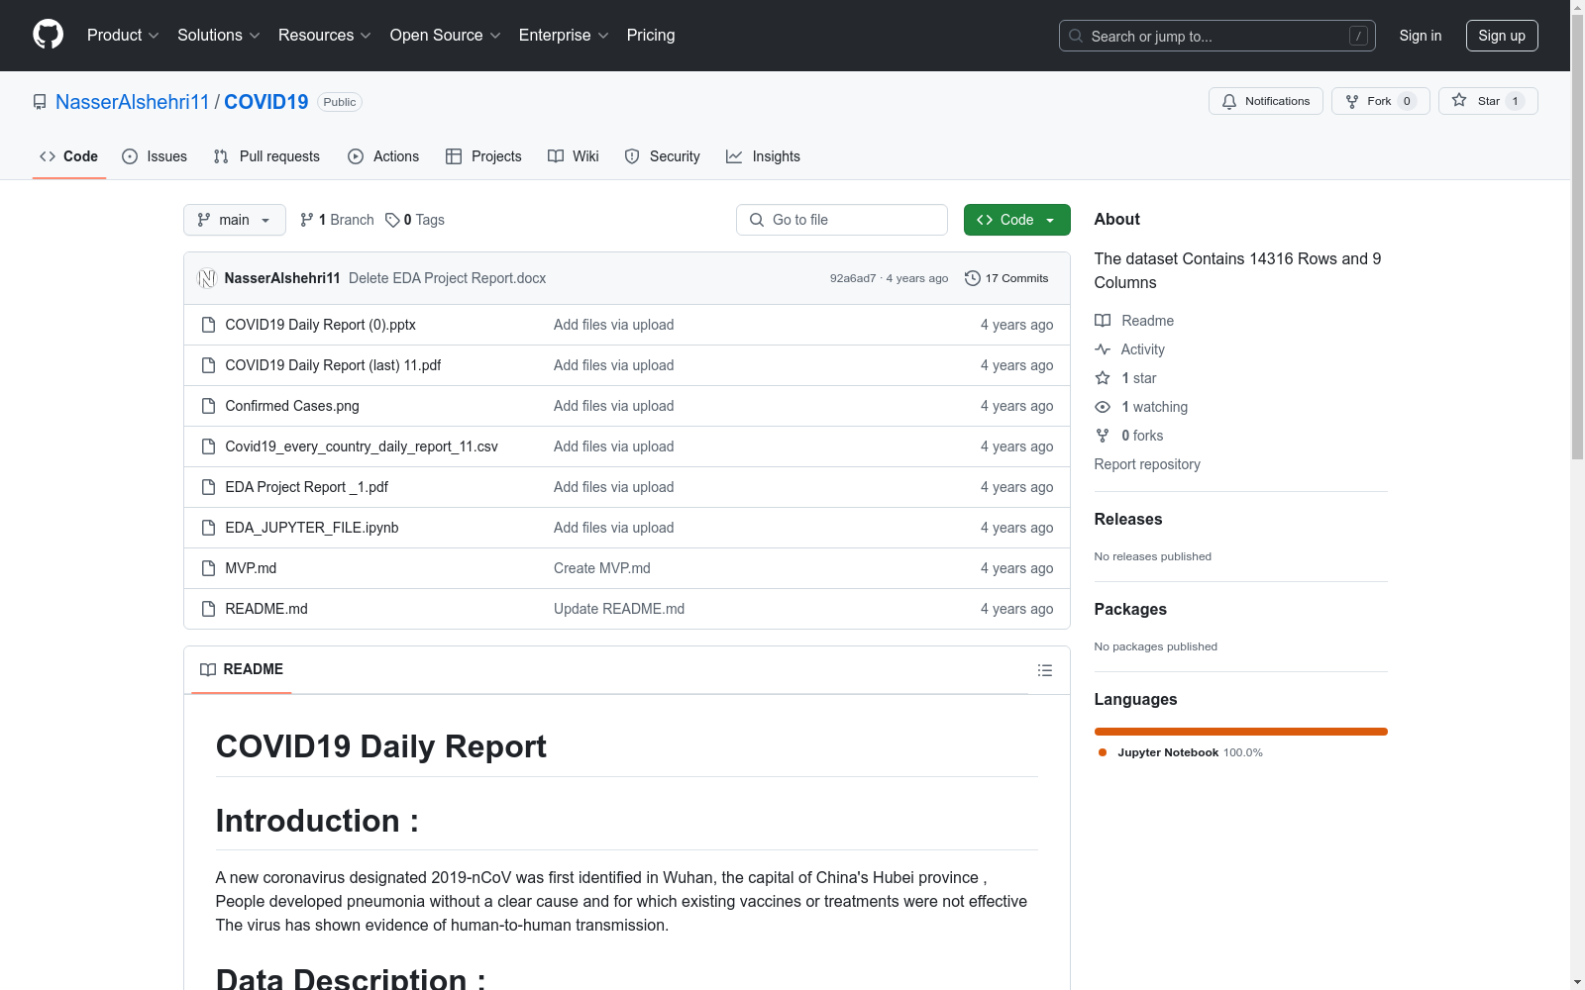This screenshot has width=1585, height=990.
Task: Click file icon for README.md row
Action: pyautogui.click(x=208, y=609)
